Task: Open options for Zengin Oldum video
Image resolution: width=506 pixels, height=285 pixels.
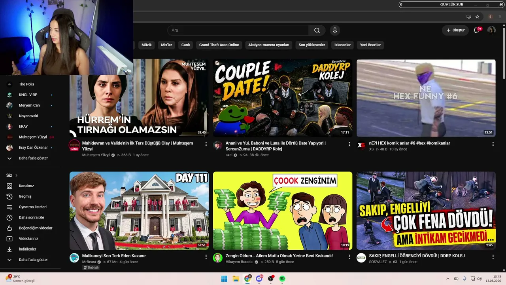Action: pyautogui.click(x=349, y=257)
